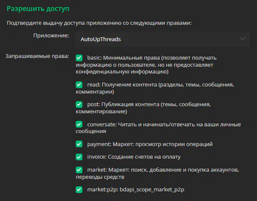Click the chevron arrow of the application selector

pyautogui.click(x=243, y=39)
